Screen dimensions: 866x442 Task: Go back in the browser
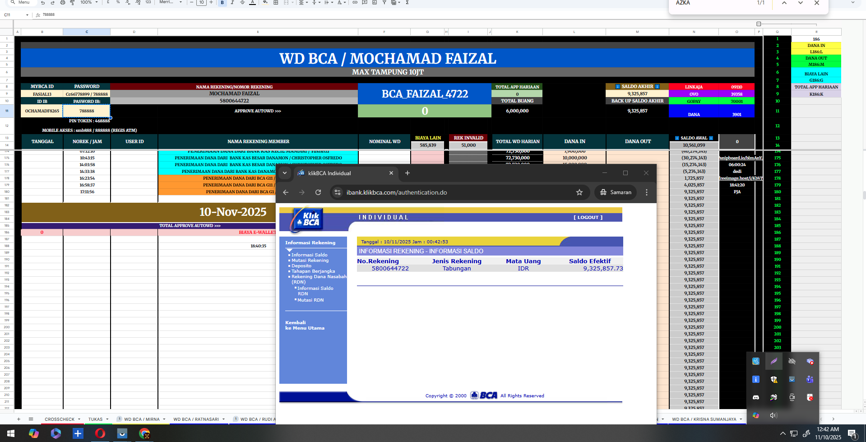pos(286,192)
